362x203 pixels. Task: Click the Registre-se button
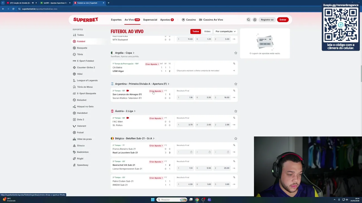coord(267,20)
